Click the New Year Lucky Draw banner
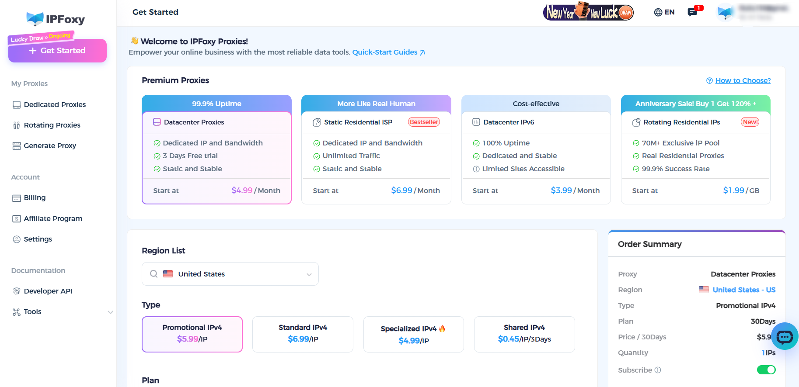The height and width of the screenshot is (387, 799). pyautogui.click(x=588, y=12)
